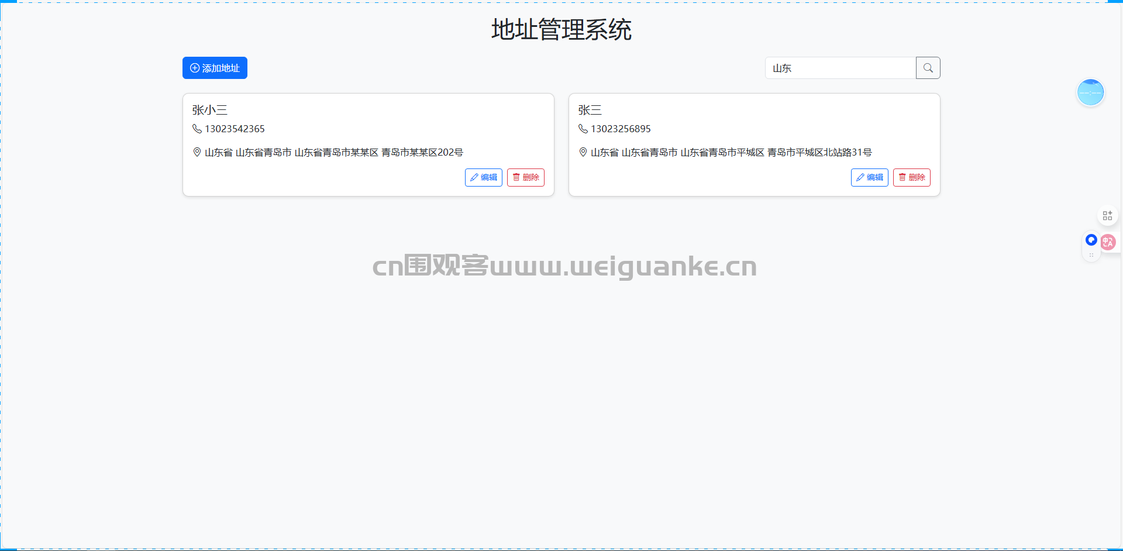Edit the 张小三 address card

(484, 177)
